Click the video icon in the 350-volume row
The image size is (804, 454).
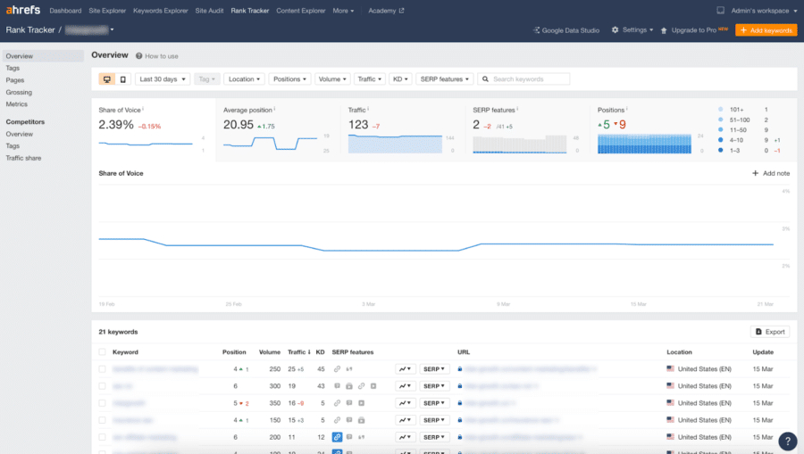coord(362,403)
